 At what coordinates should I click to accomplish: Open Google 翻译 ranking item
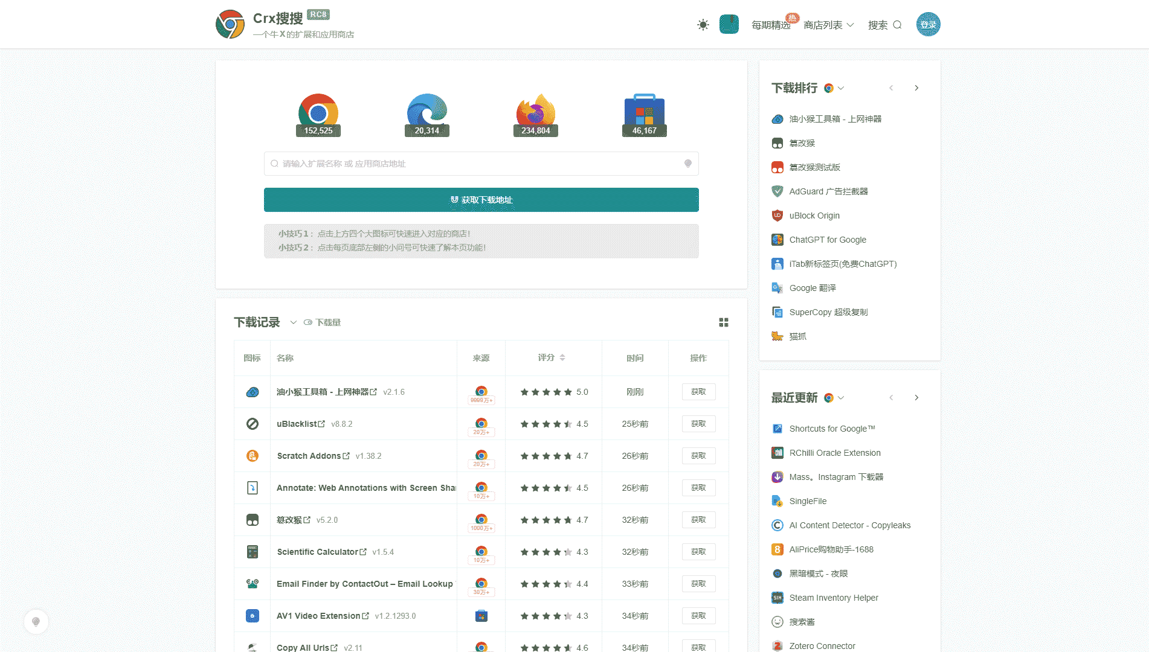(x=804, y=288)
